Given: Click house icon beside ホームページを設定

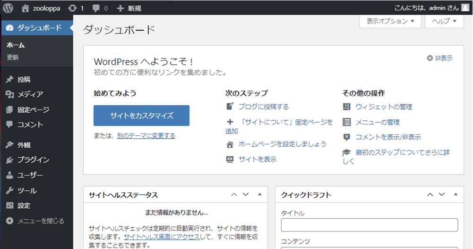Looking at the screenshot, I should 230,144.
